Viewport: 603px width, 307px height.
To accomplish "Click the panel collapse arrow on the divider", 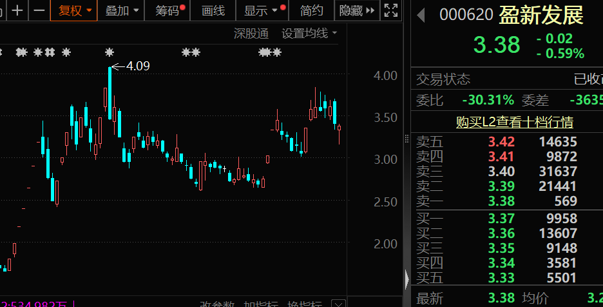I will pyautogui.click(x=407, y=279).
